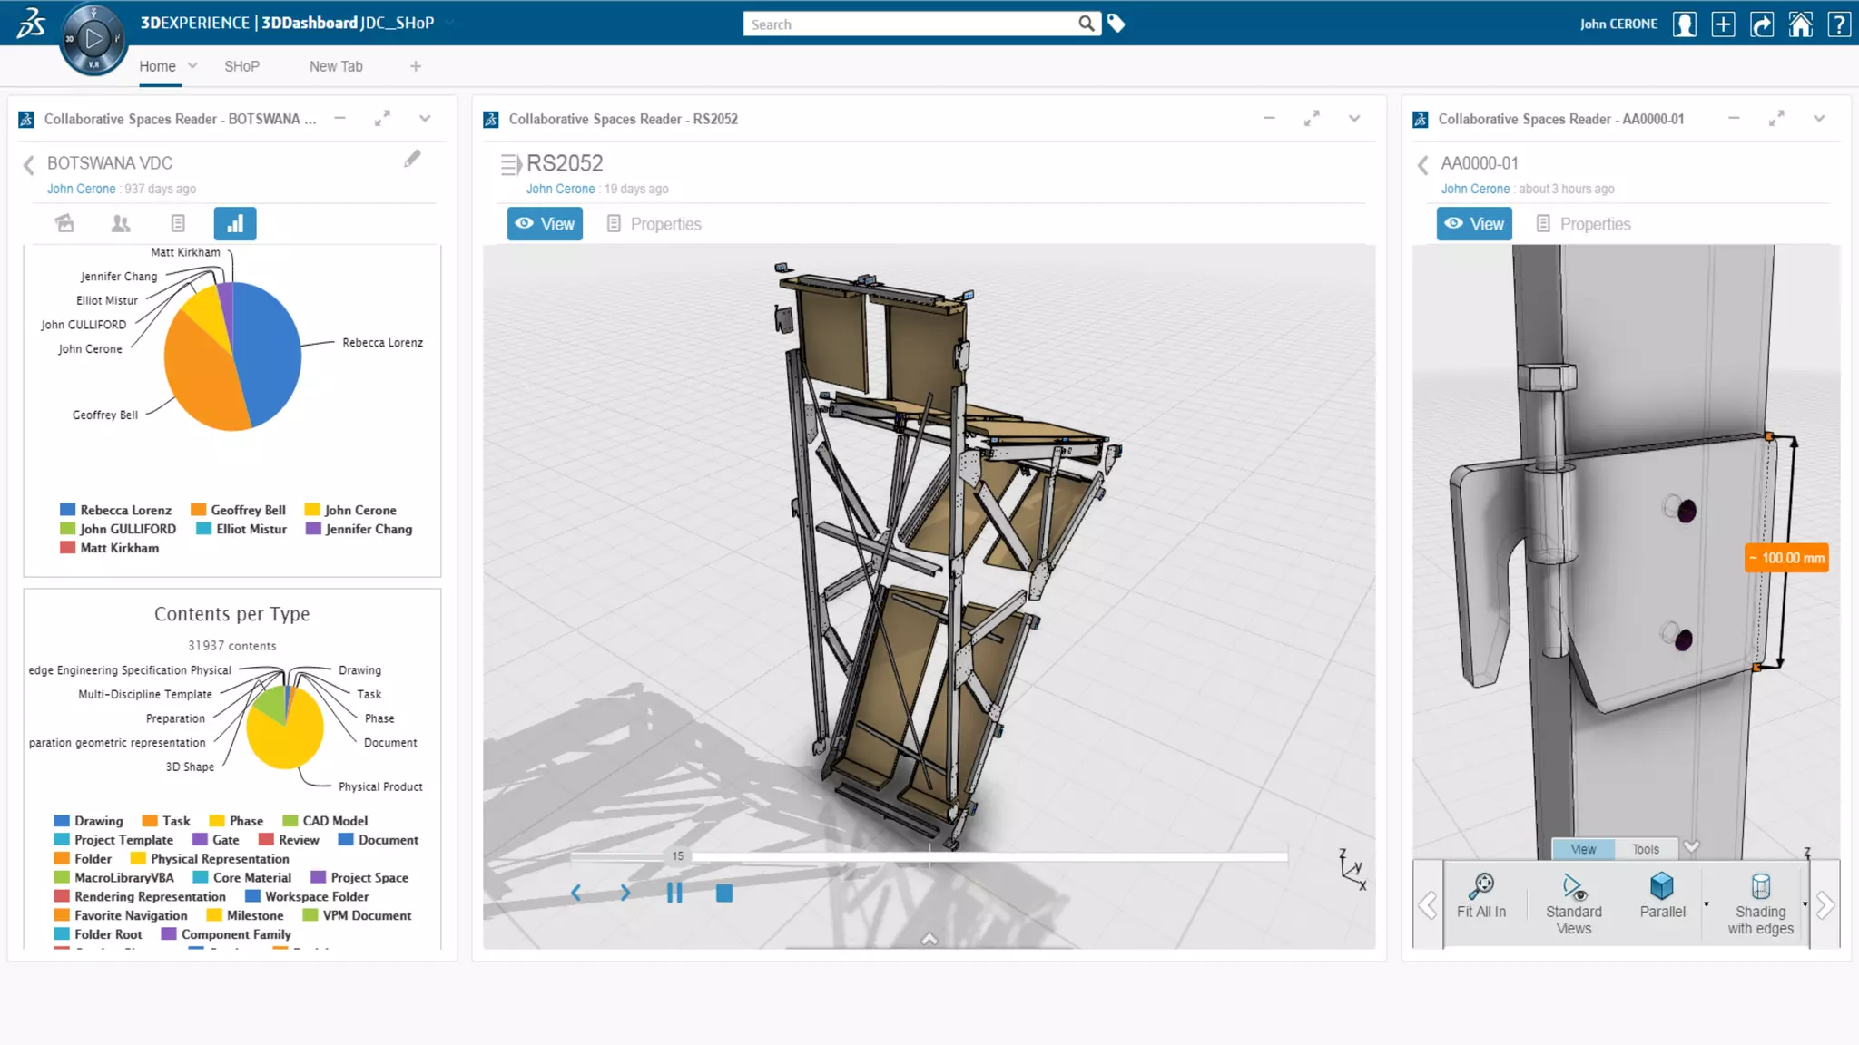Open the members icon in BOTSWANA panel
1859x1045 pixels.
tap(121, 223)
